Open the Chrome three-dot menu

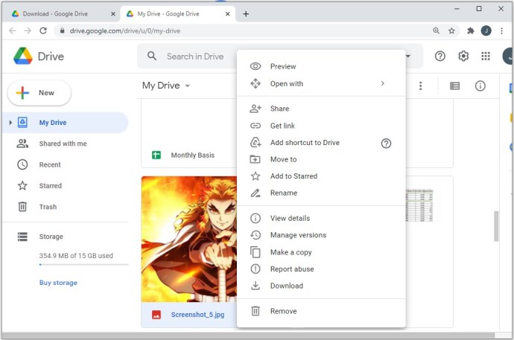coord(501,31)
